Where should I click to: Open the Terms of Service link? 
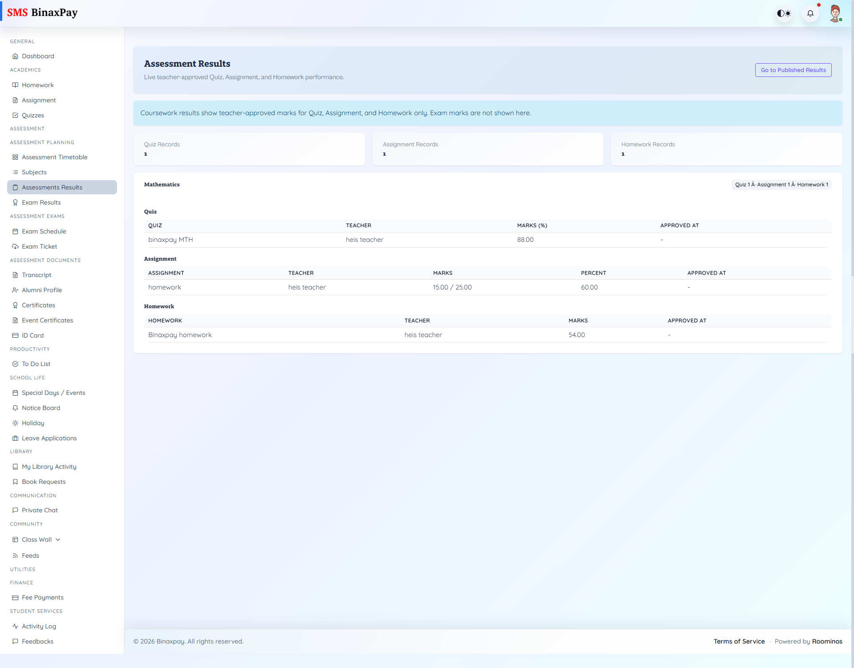click(739, 641)
